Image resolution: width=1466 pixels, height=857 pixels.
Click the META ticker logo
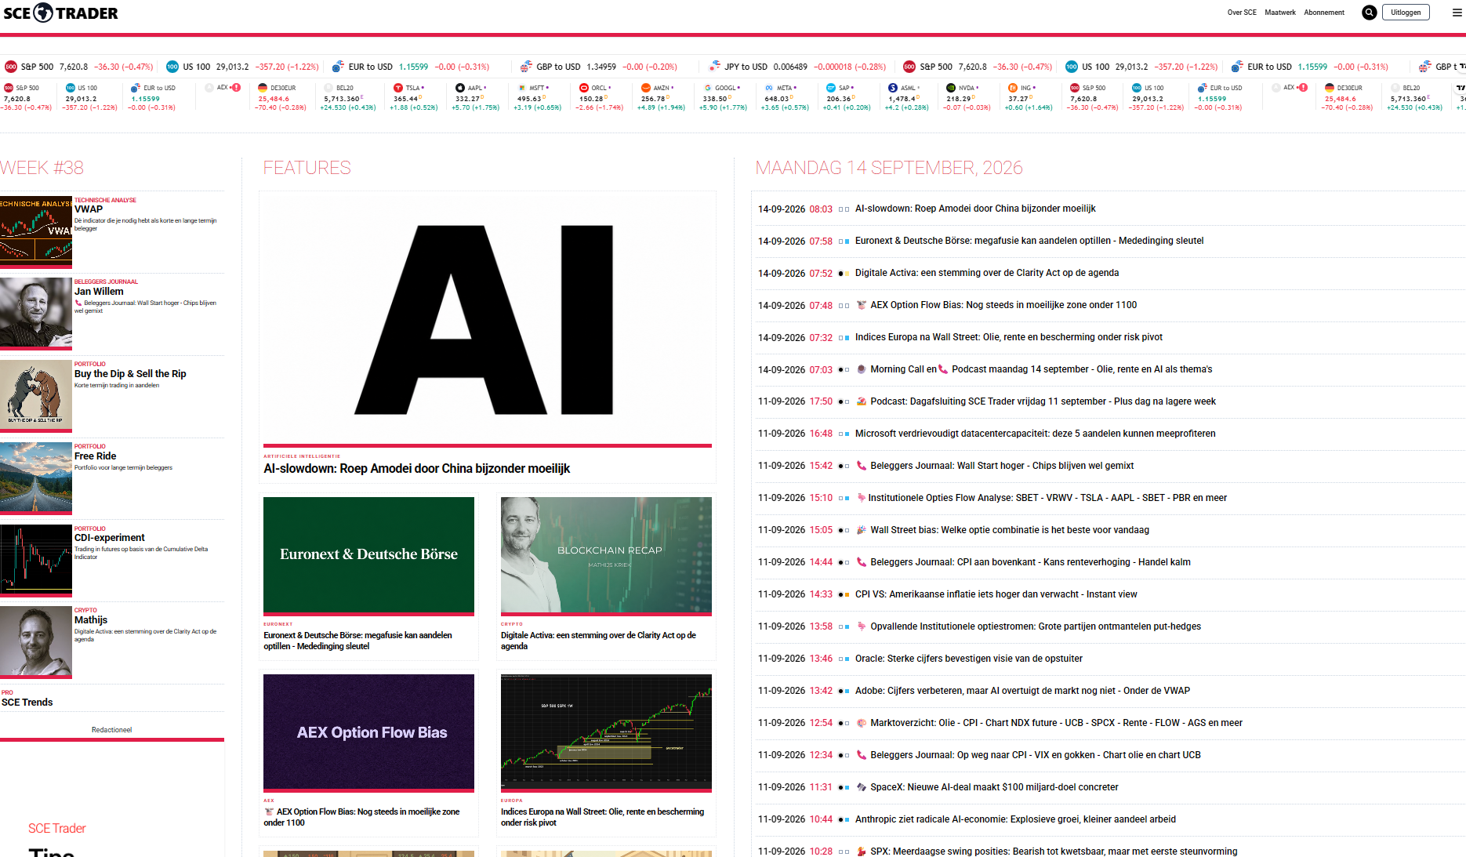click(770, 88)
